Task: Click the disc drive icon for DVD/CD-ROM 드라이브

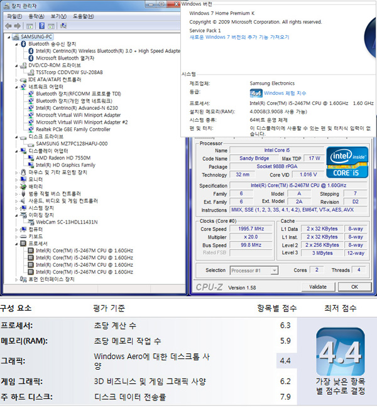Action: coord(23,65)
